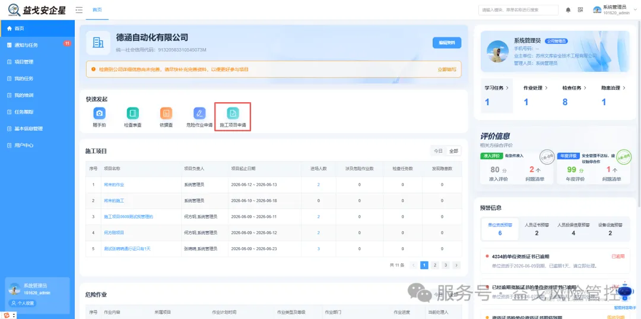The image size is (641, 319).
Task: Click 年度评级 blue tag
Action: pyautogui.click(x=568, y=156)
